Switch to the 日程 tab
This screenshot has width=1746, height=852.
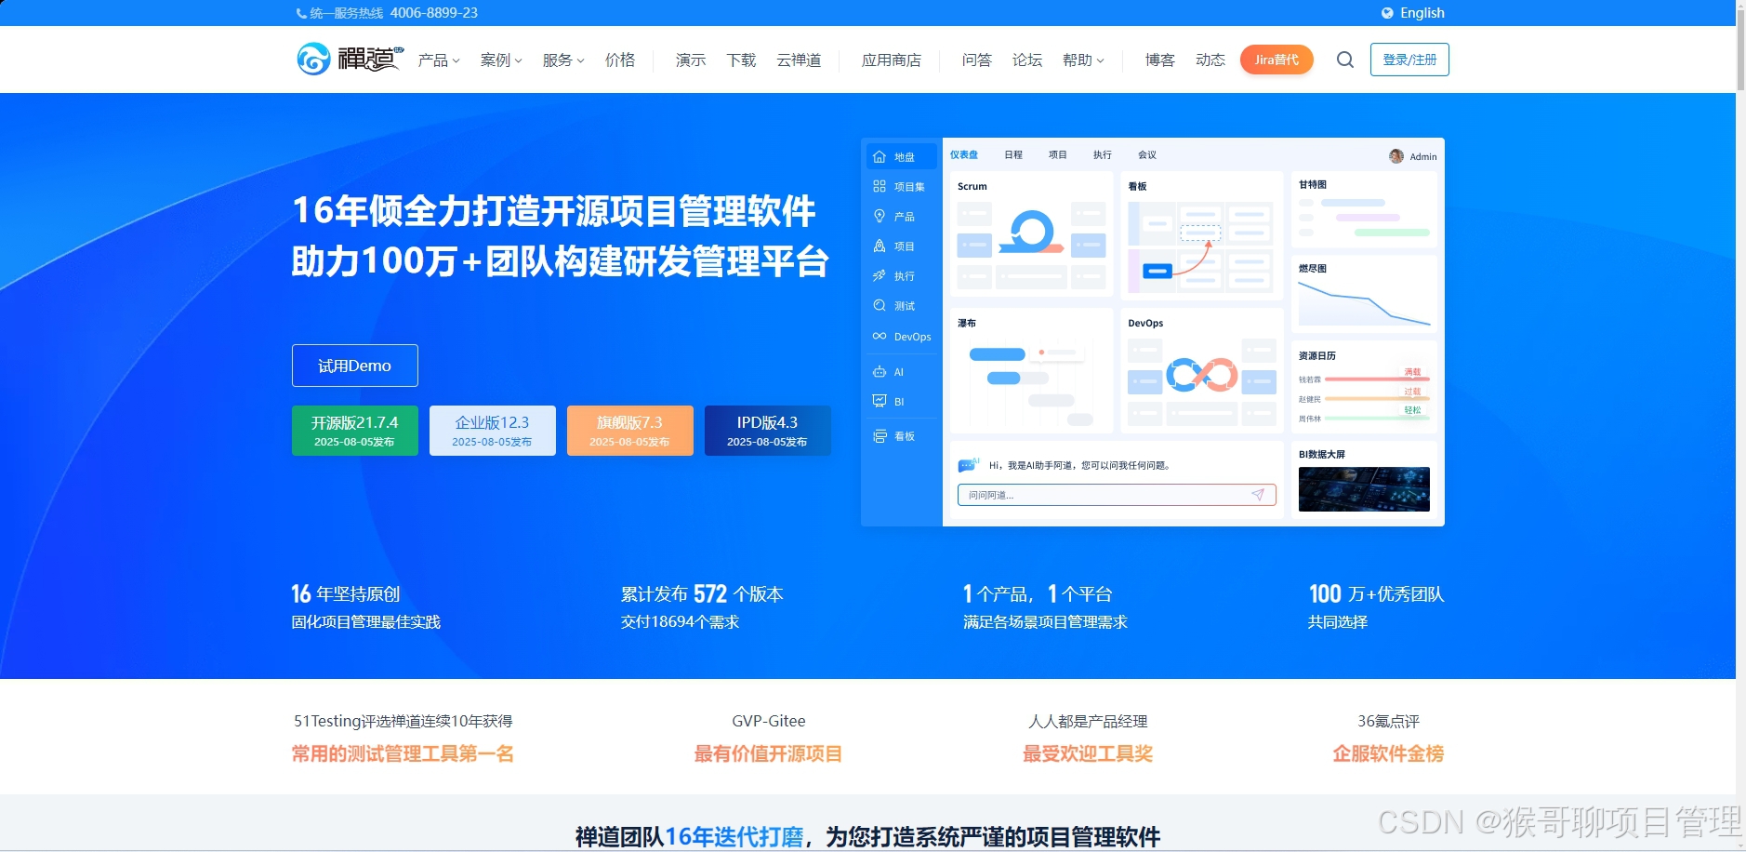click(1013, 154)
